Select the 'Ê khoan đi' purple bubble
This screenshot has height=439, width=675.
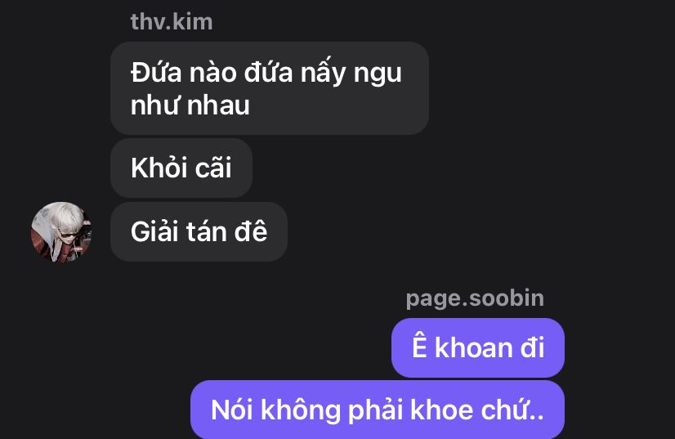pyautogui.click(x=478, y=347)
